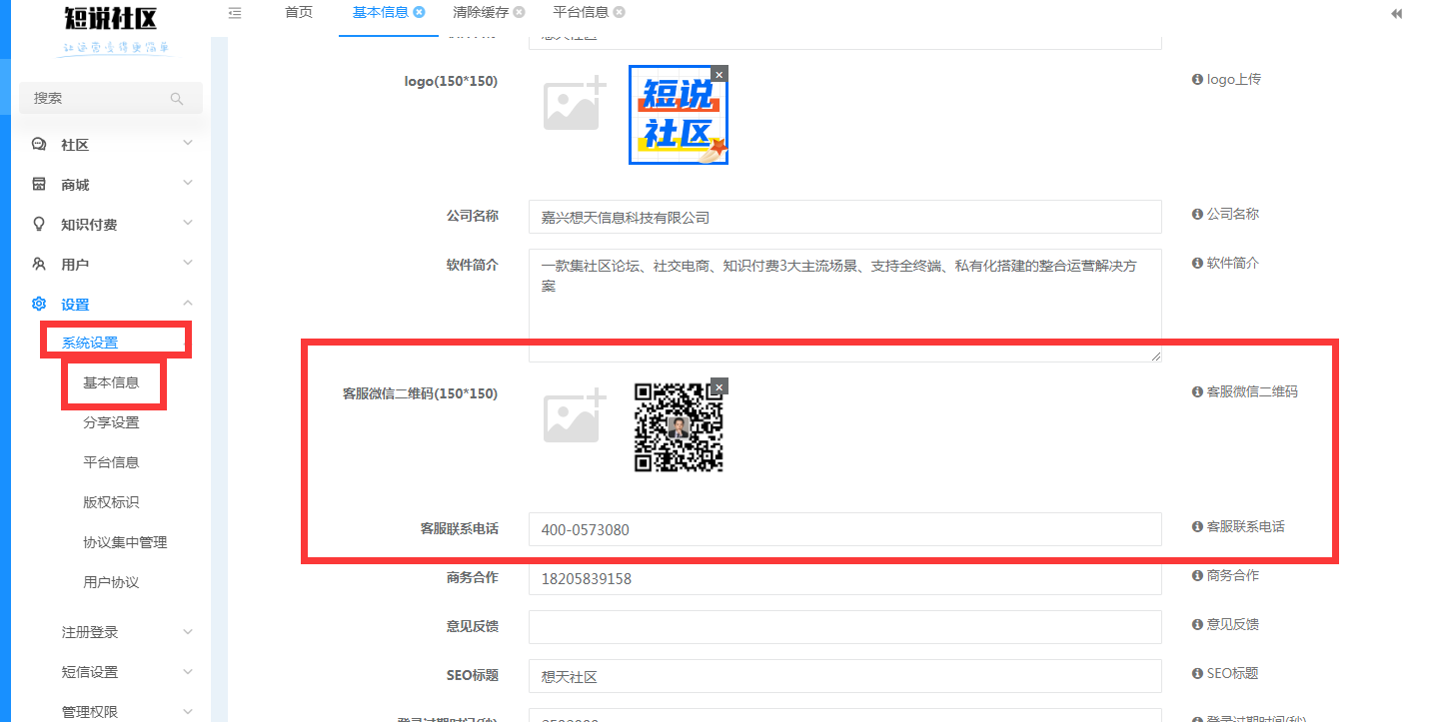The image size is (1433, 722).
Task: Click the 社区 chat bubble icon
Action: tap(39, 144)
